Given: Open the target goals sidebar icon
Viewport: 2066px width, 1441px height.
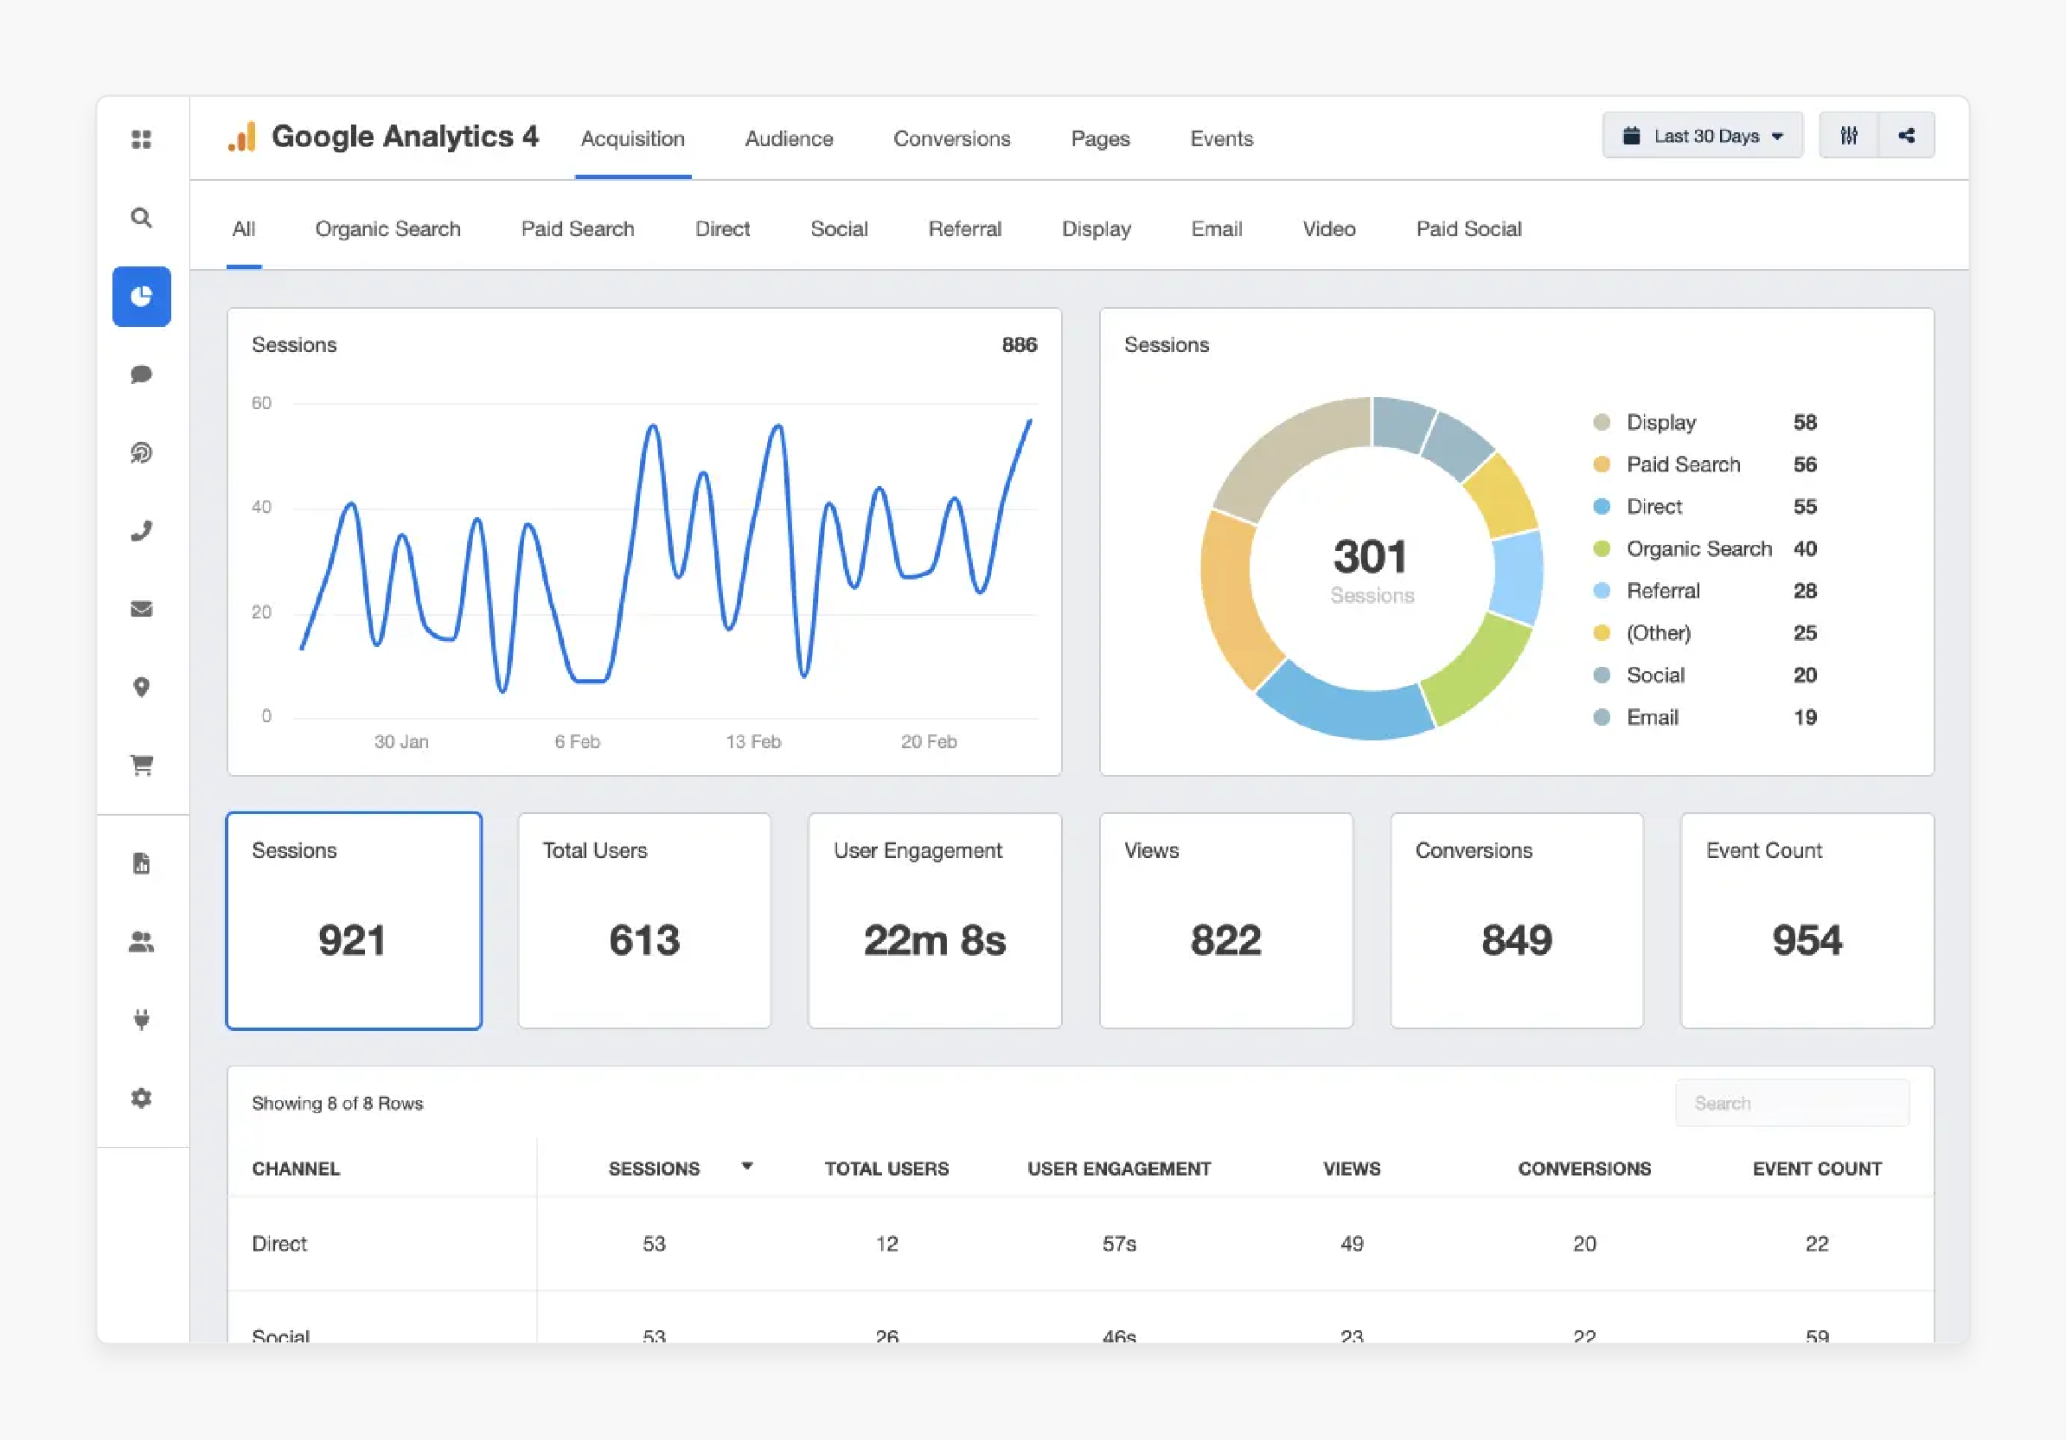Looking at the screenshot, I should pyautogui.click(x=141, y=452).
